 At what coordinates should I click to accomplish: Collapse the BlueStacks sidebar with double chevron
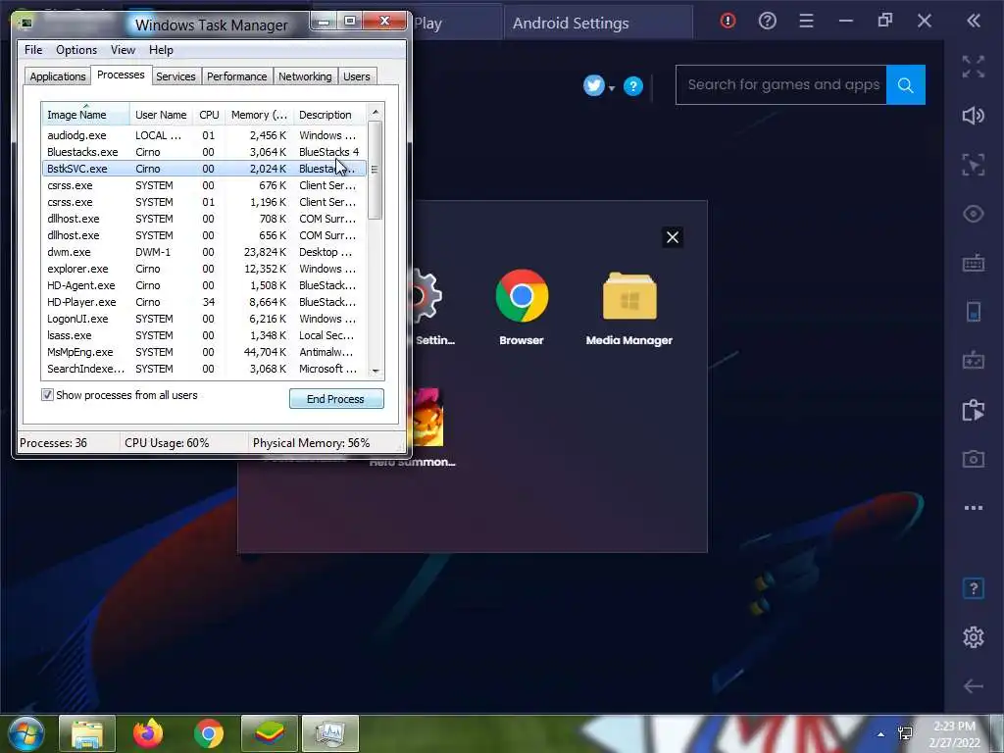(x=974, y=22)
